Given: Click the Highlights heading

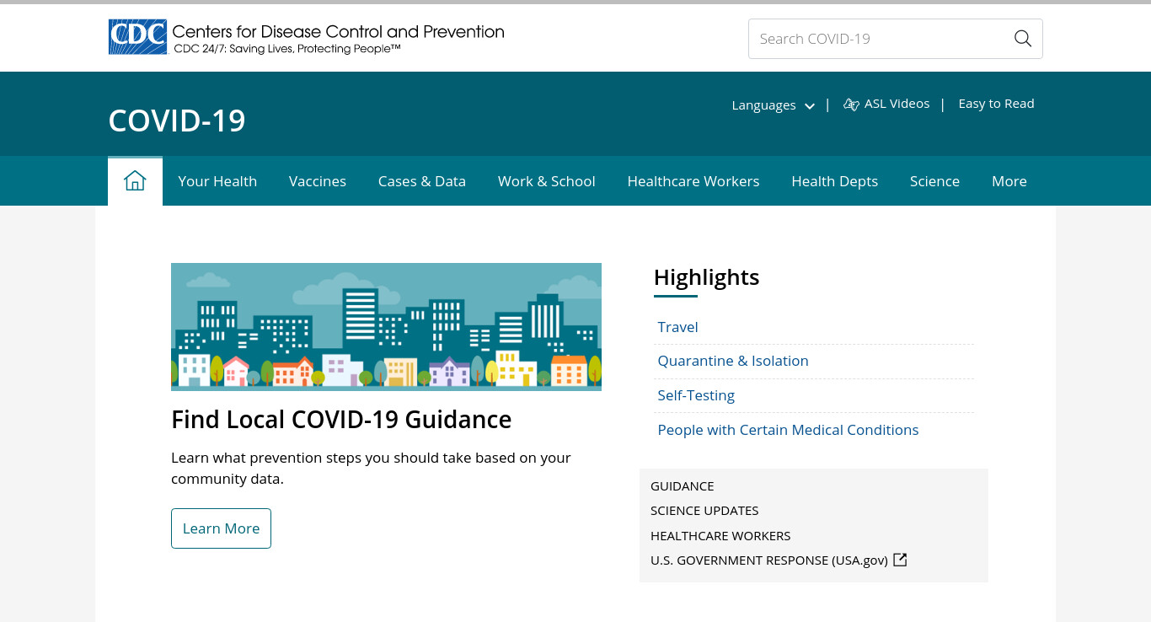Looking at the screenshot, I should click(x=706, y=277).
